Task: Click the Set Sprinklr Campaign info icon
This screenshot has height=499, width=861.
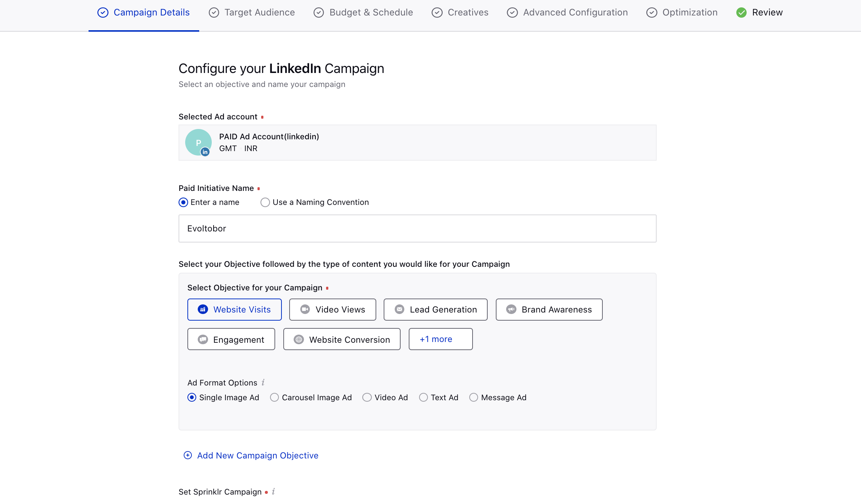Action: pyautogui.click(x=273, y=491)
